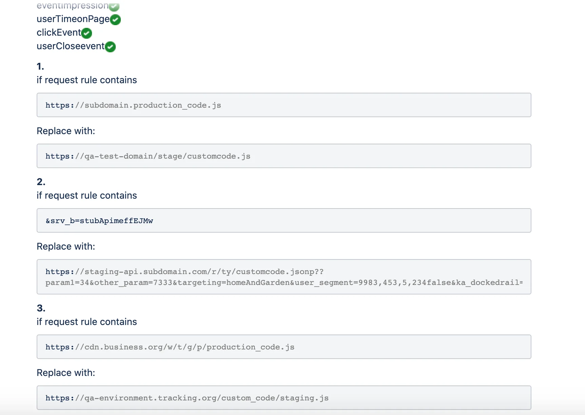Click 'Replace with:' label under rule 1
Screen dimensions: 585x415
pyautogui.click(x=66, y=131)
